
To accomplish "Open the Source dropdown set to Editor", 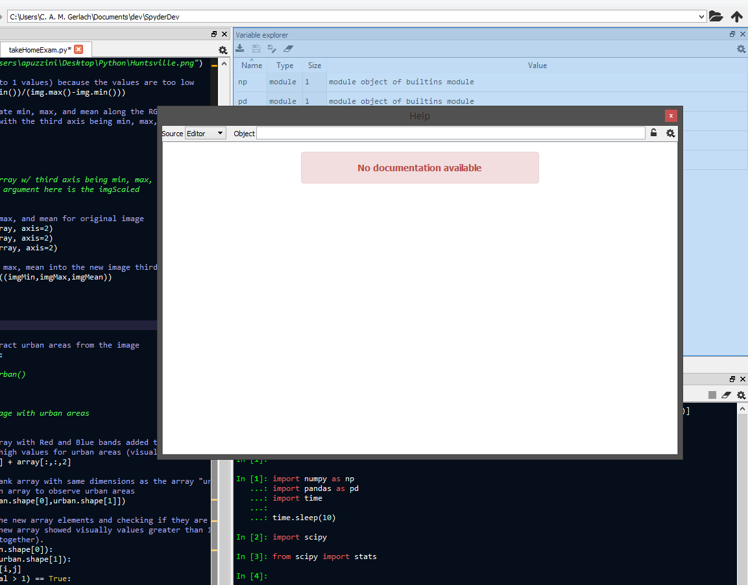I will [x=205, y=133].
